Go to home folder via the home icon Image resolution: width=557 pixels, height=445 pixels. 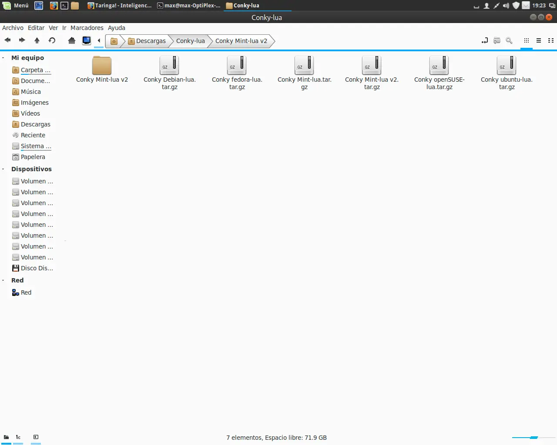71,40
